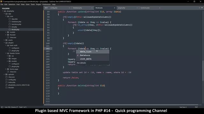
Task: Select Model.php in the sidebar tree
Action: pos(15,29)
